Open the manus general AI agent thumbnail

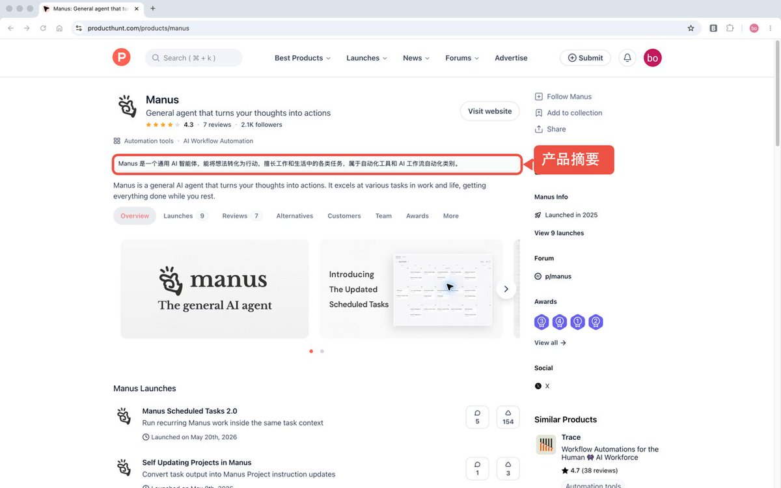[x=215, y=289]
